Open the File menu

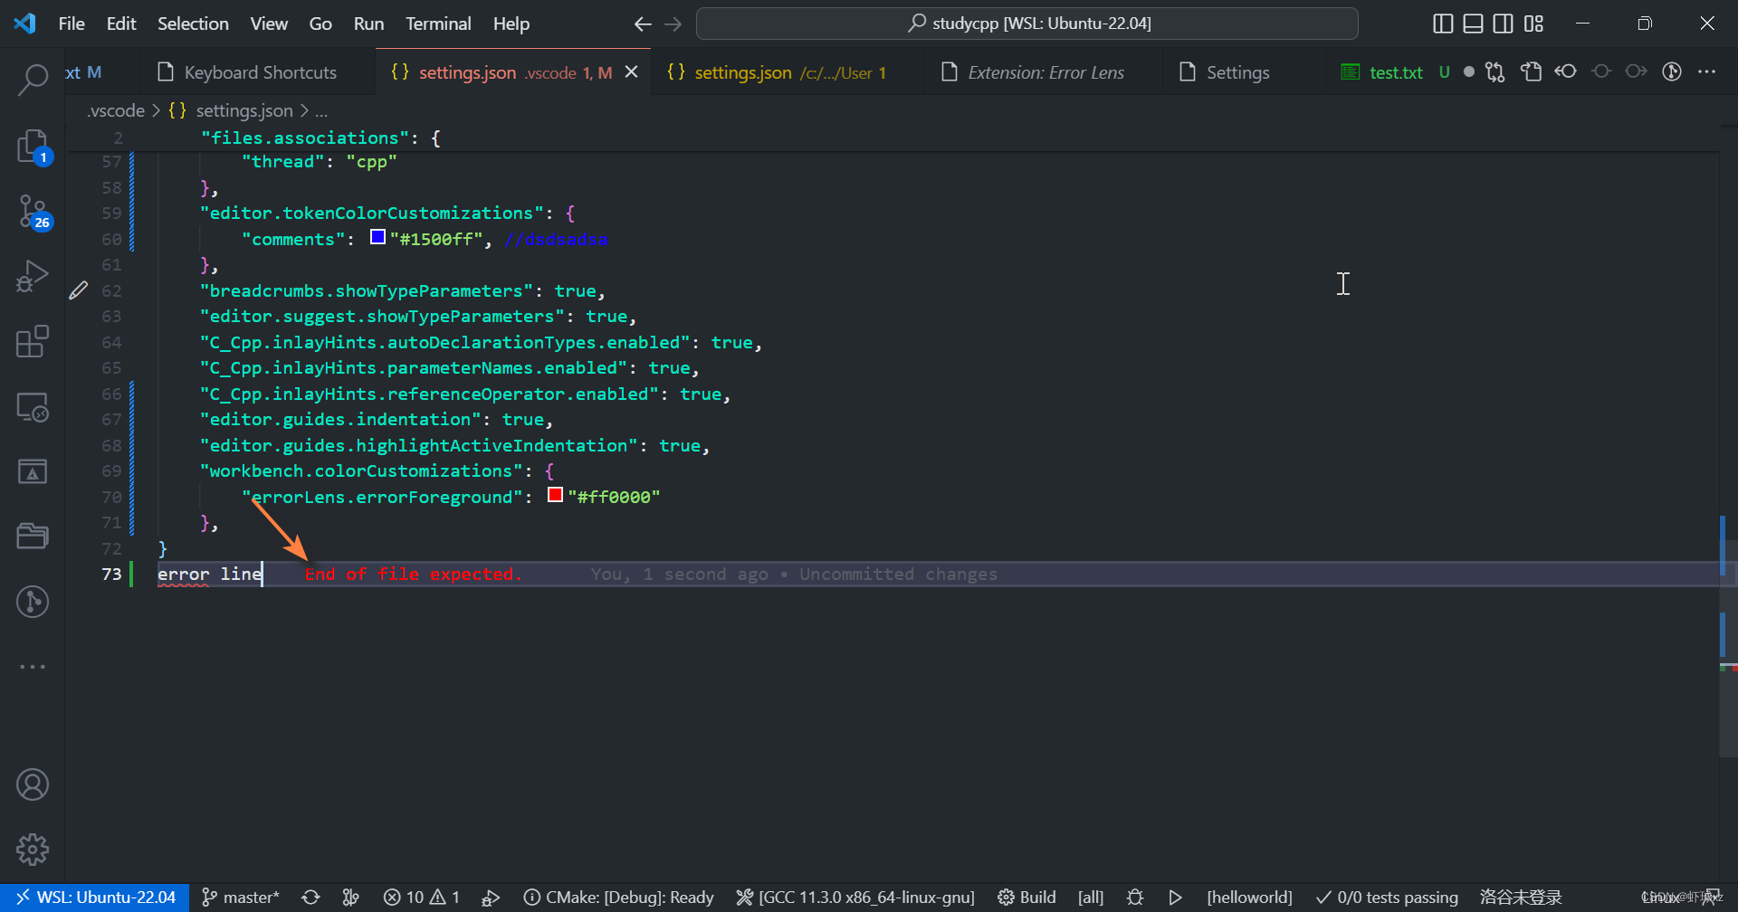(x=72, y=24)
